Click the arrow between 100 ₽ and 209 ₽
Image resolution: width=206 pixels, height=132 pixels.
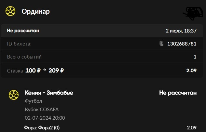pyautogui.click(x=45, y=70)
